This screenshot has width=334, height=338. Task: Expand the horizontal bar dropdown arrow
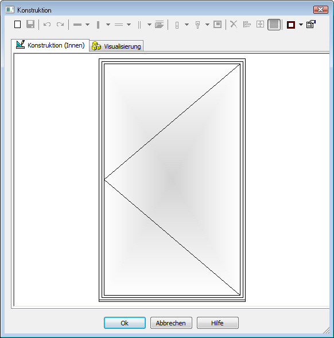[x=87, y=25]
